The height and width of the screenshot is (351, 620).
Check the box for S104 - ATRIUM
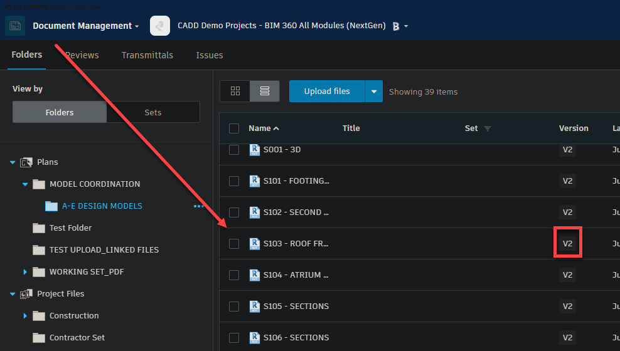234,275
